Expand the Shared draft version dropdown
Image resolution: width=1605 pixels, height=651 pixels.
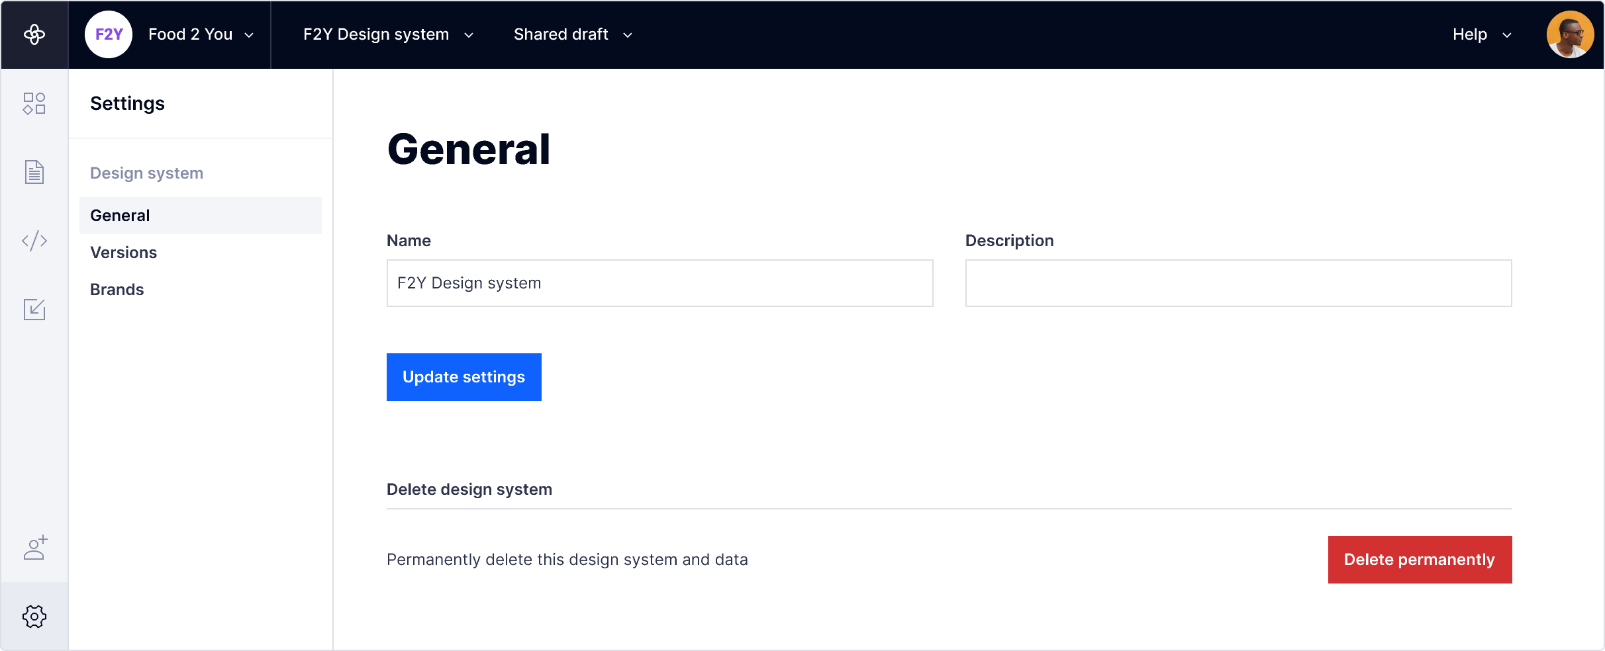point(572,34)
